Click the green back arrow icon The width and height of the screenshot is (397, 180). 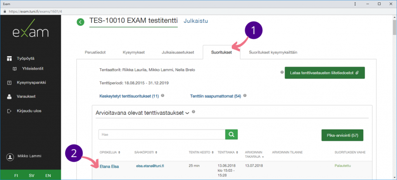[80, 22]
